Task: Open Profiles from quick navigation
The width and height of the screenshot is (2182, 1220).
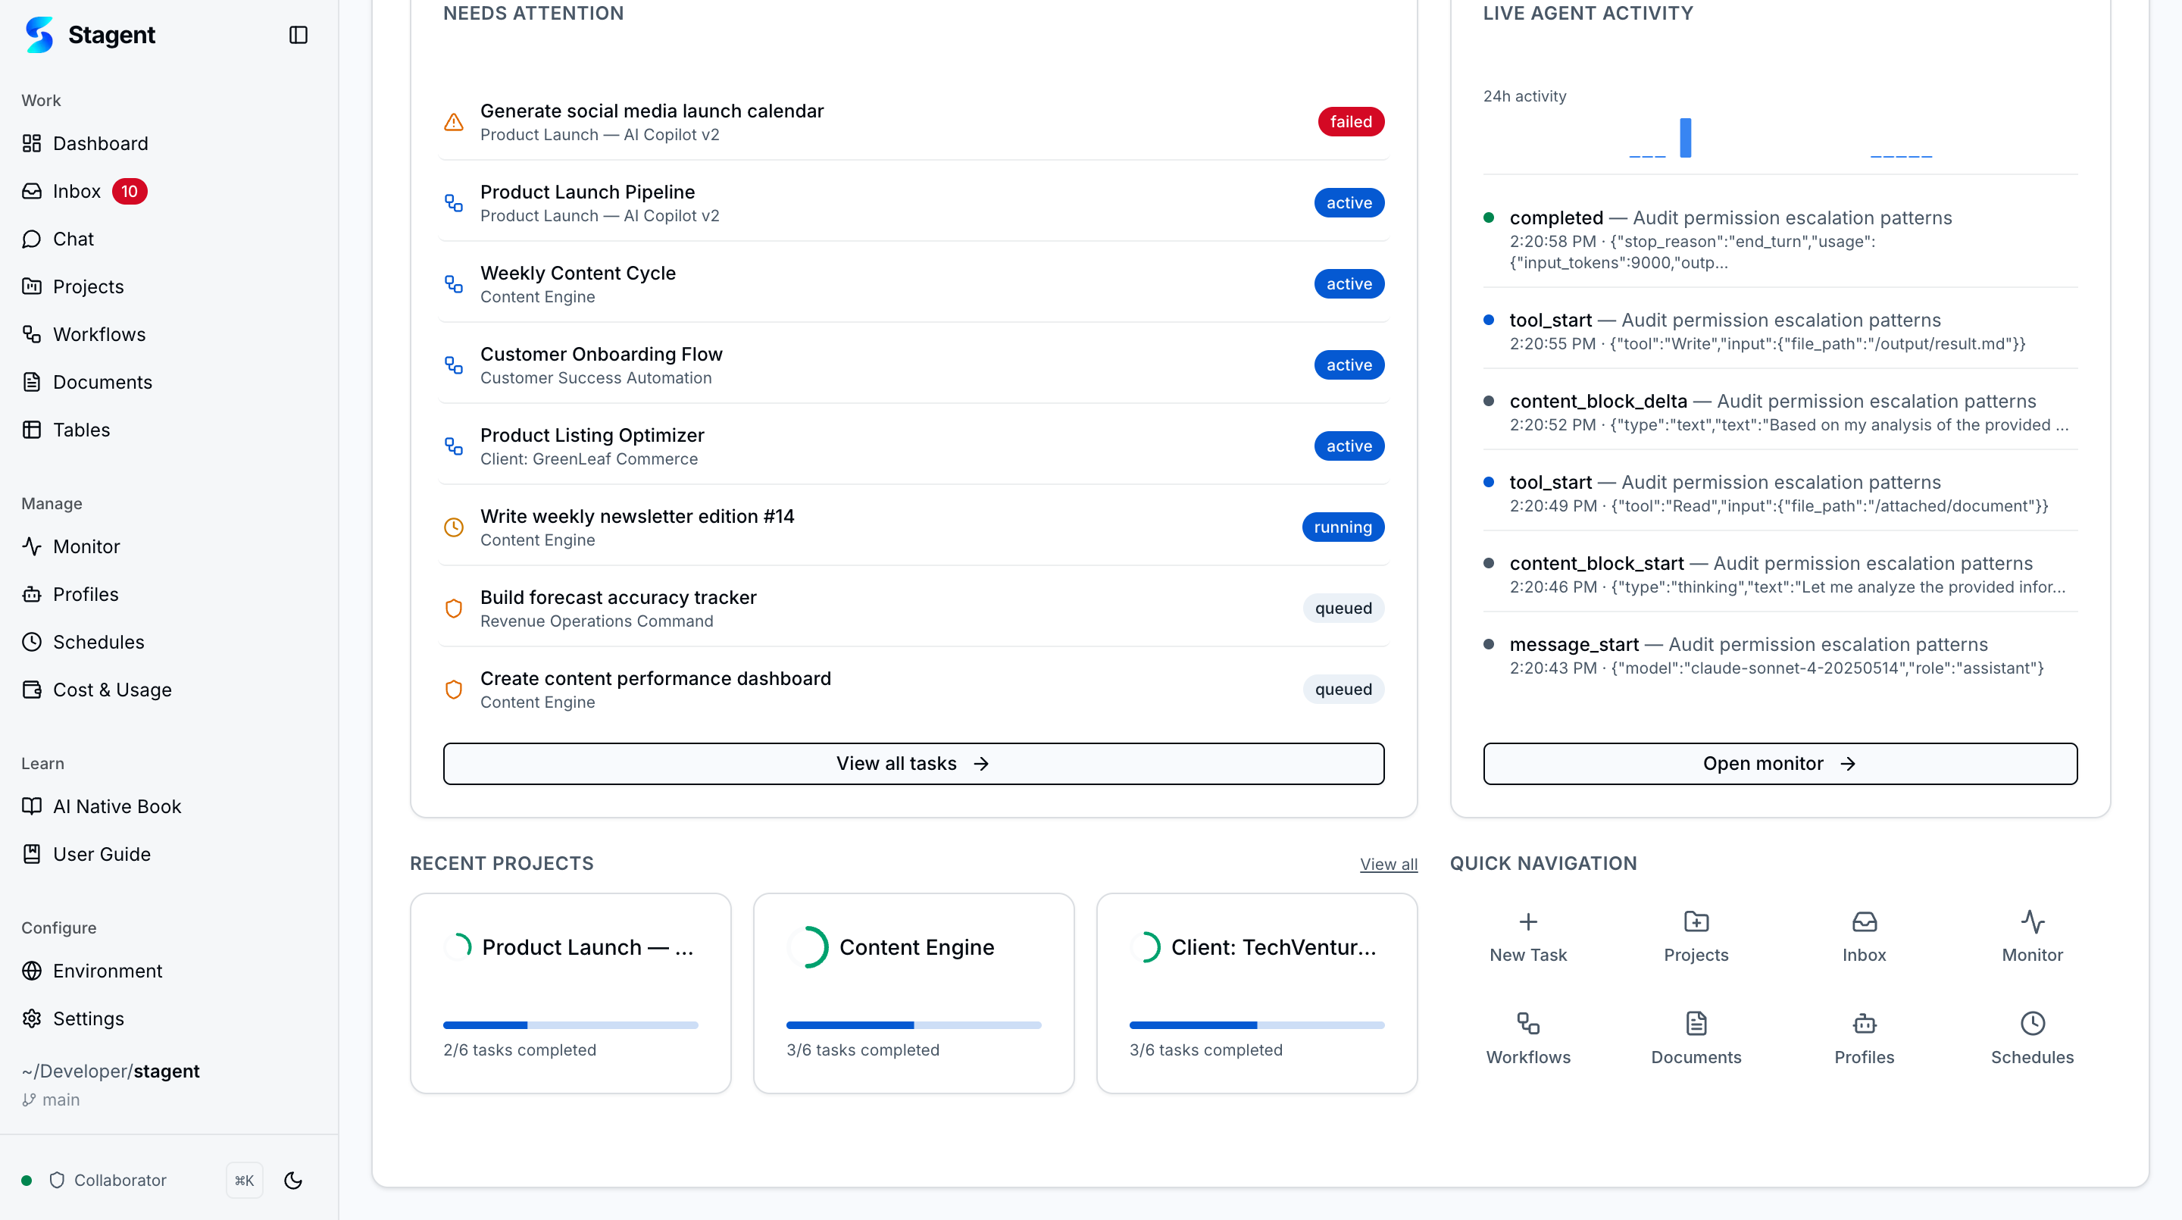Action: tap(1864, 1038)
